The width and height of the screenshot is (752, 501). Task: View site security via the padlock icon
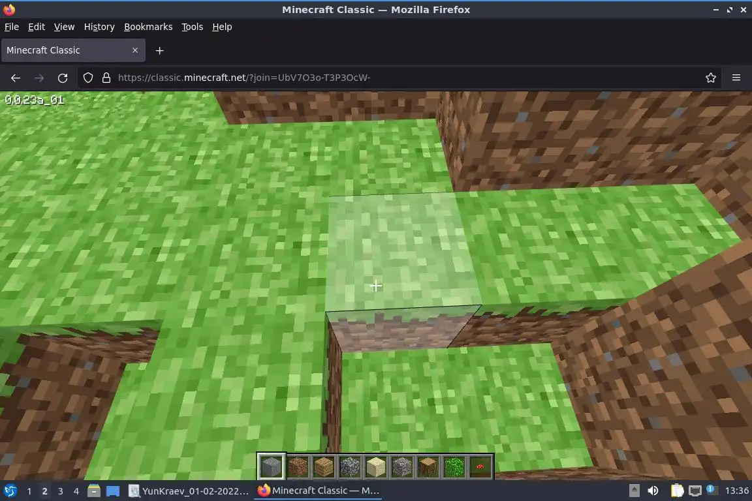click(106, 78)
